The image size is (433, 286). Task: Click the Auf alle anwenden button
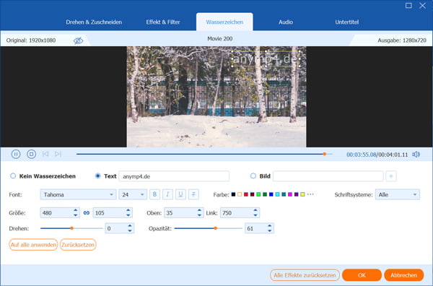pyautogui.click(x=33, y=245)
